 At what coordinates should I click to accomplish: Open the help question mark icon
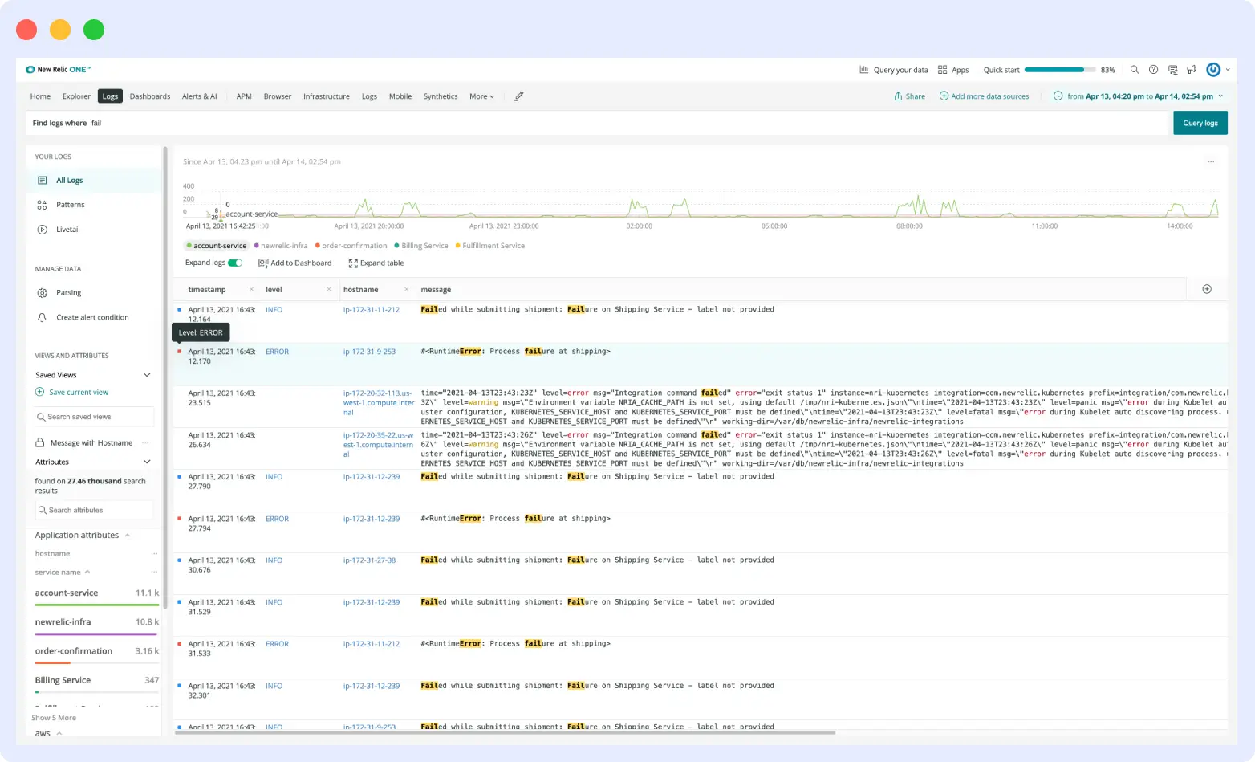pos(1153,70)
